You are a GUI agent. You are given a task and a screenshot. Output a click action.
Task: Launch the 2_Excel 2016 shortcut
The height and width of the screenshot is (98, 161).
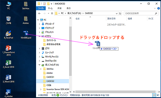tap(9, 64)
